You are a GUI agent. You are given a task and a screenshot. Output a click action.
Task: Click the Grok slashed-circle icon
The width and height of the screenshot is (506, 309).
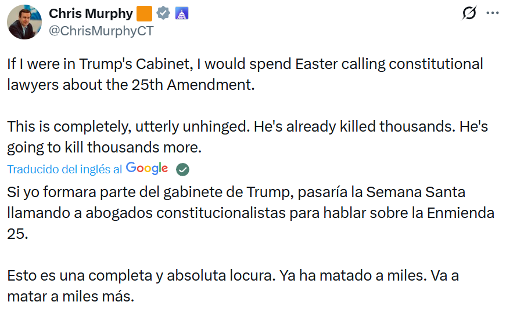click(x=469, y=13)
